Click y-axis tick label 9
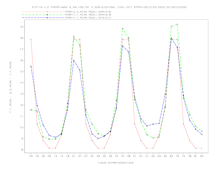This screenshot has width=220, height=170. coord(22,139)
